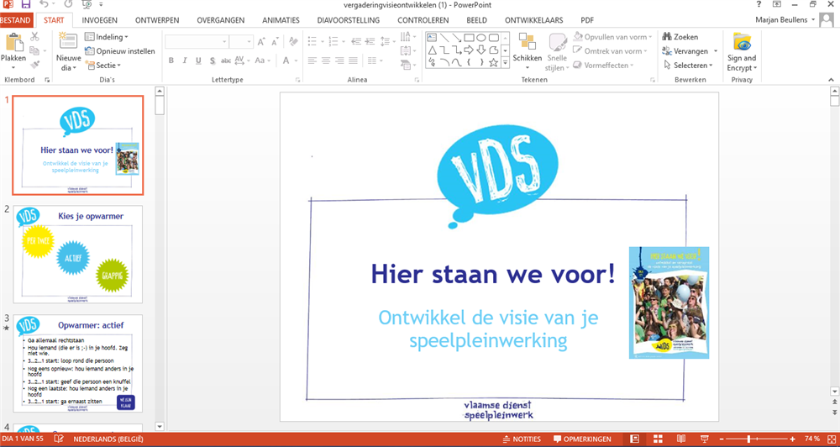Switch to the OVERGANGEN tab
840x447 pixels.
[220, 19]
